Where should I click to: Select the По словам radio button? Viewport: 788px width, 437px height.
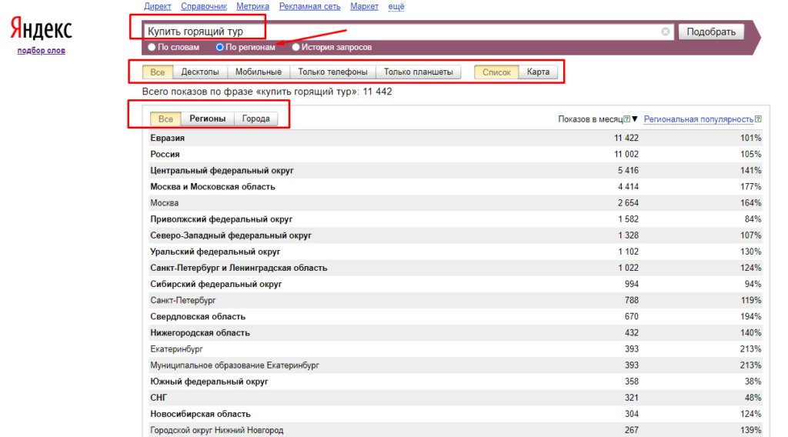click(x=152, y=47)
